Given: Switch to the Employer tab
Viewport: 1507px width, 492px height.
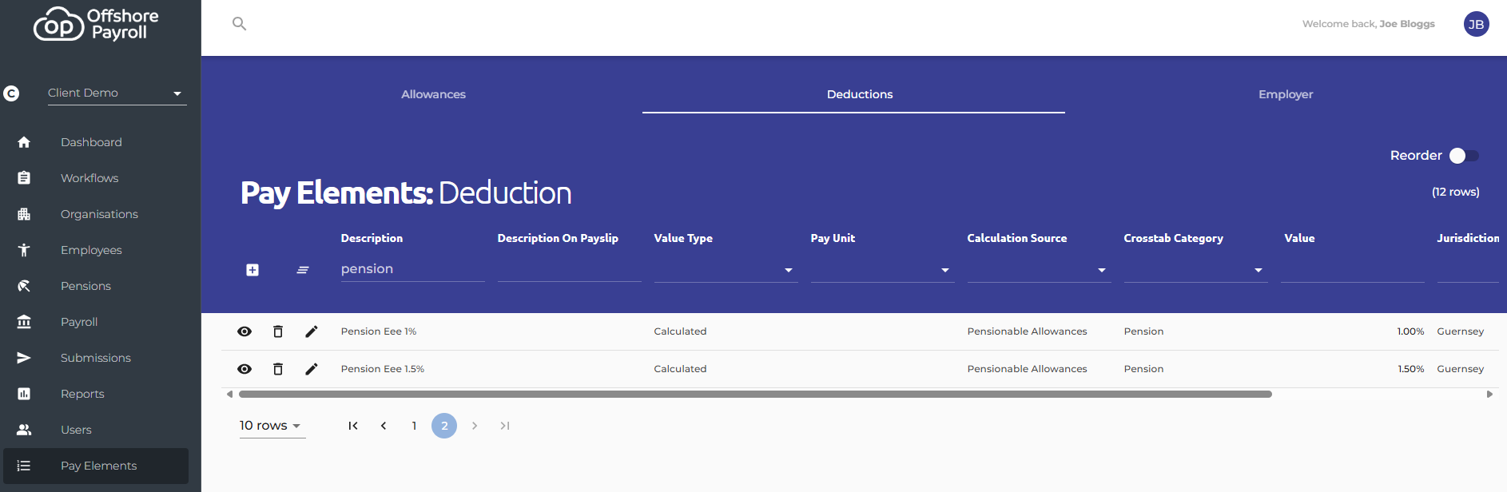Looking at the screenshot, I should (x=1285, y=94).
